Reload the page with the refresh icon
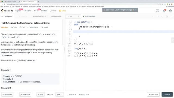The height and width of the screenshot is (98, 174). click(x=5, y=4)
